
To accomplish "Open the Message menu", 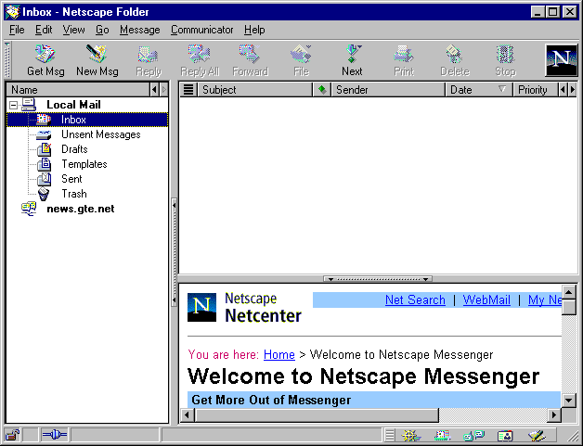I will click(x=139, y=30).
